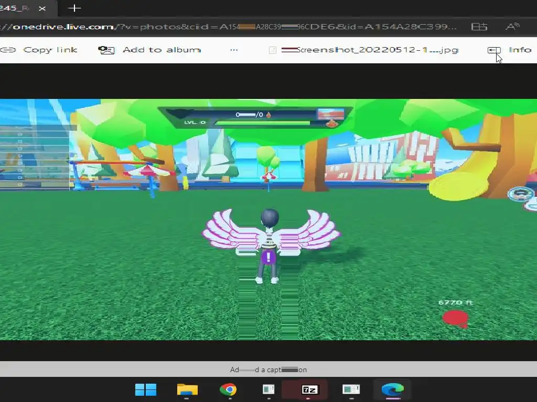
Task: Open the Windows Start menu
Action: pos(146,389)
